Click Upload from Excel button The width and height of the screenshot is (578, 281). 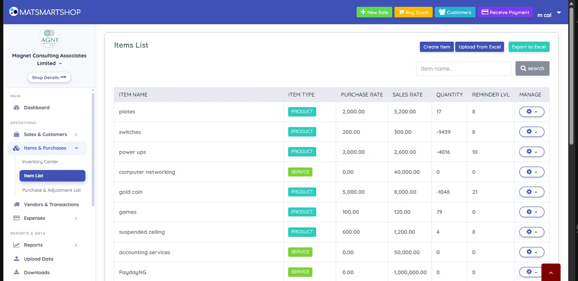[479, 47]
